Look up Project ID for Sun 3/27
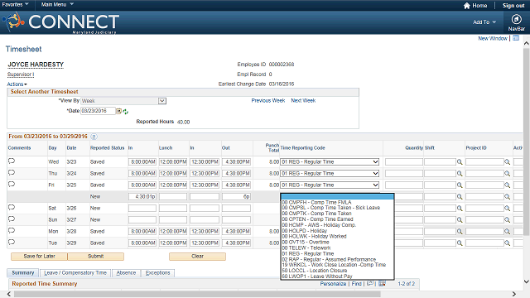The width and height of the screenshot is (530, 298). [507, 220]
